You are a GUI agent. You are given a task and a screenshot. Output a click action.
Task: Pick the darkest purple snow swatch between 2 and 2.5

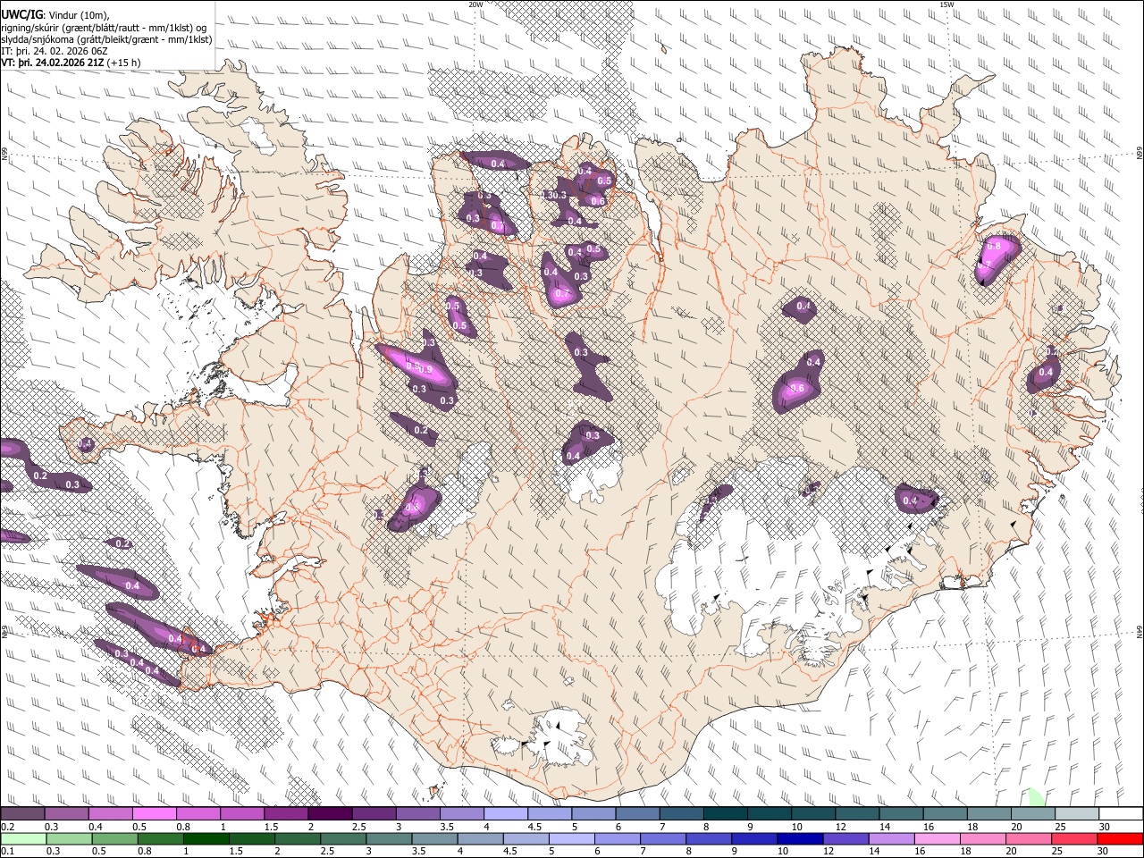[330, 814]
